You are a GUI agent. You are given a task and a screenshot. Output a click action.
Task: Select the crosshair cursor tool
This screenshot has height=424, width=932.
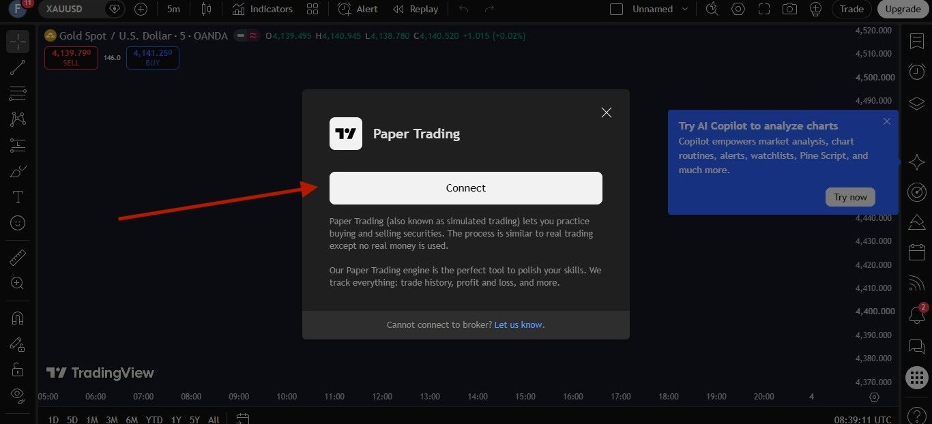tap(18, 42)
